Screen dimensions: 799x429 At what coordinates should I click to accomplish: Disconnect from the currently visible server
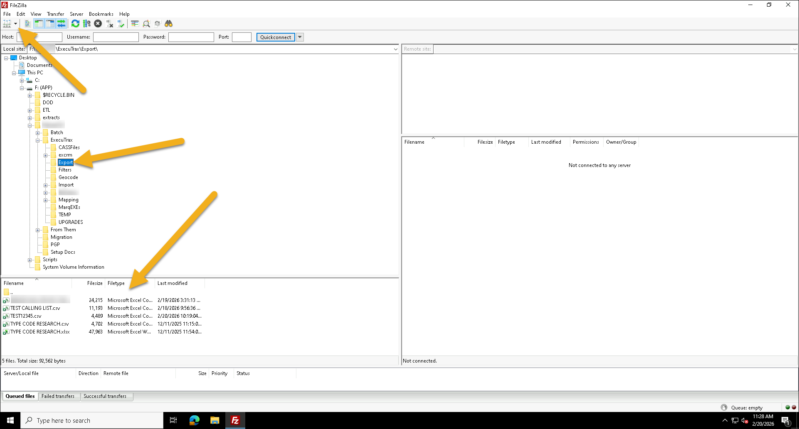(109, 24)
